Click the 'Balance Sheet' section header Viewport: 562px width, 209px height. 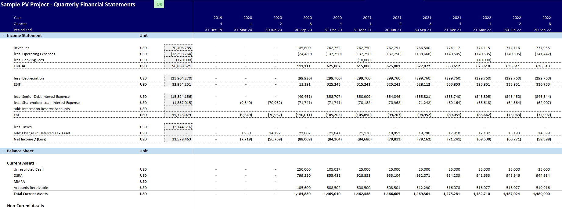pos(20,151)
